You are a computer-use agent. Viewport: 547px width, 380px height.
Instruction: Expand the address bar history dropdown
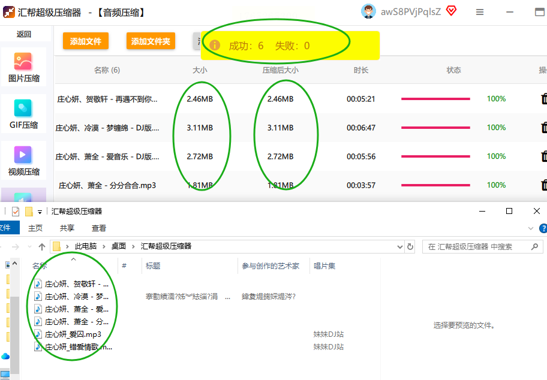tap(400, 247)
